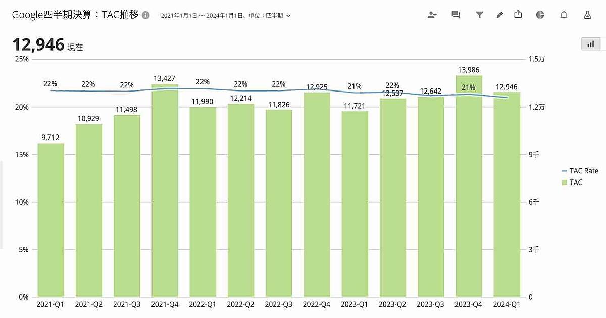Click the bar chart type button

click(590, 44)
